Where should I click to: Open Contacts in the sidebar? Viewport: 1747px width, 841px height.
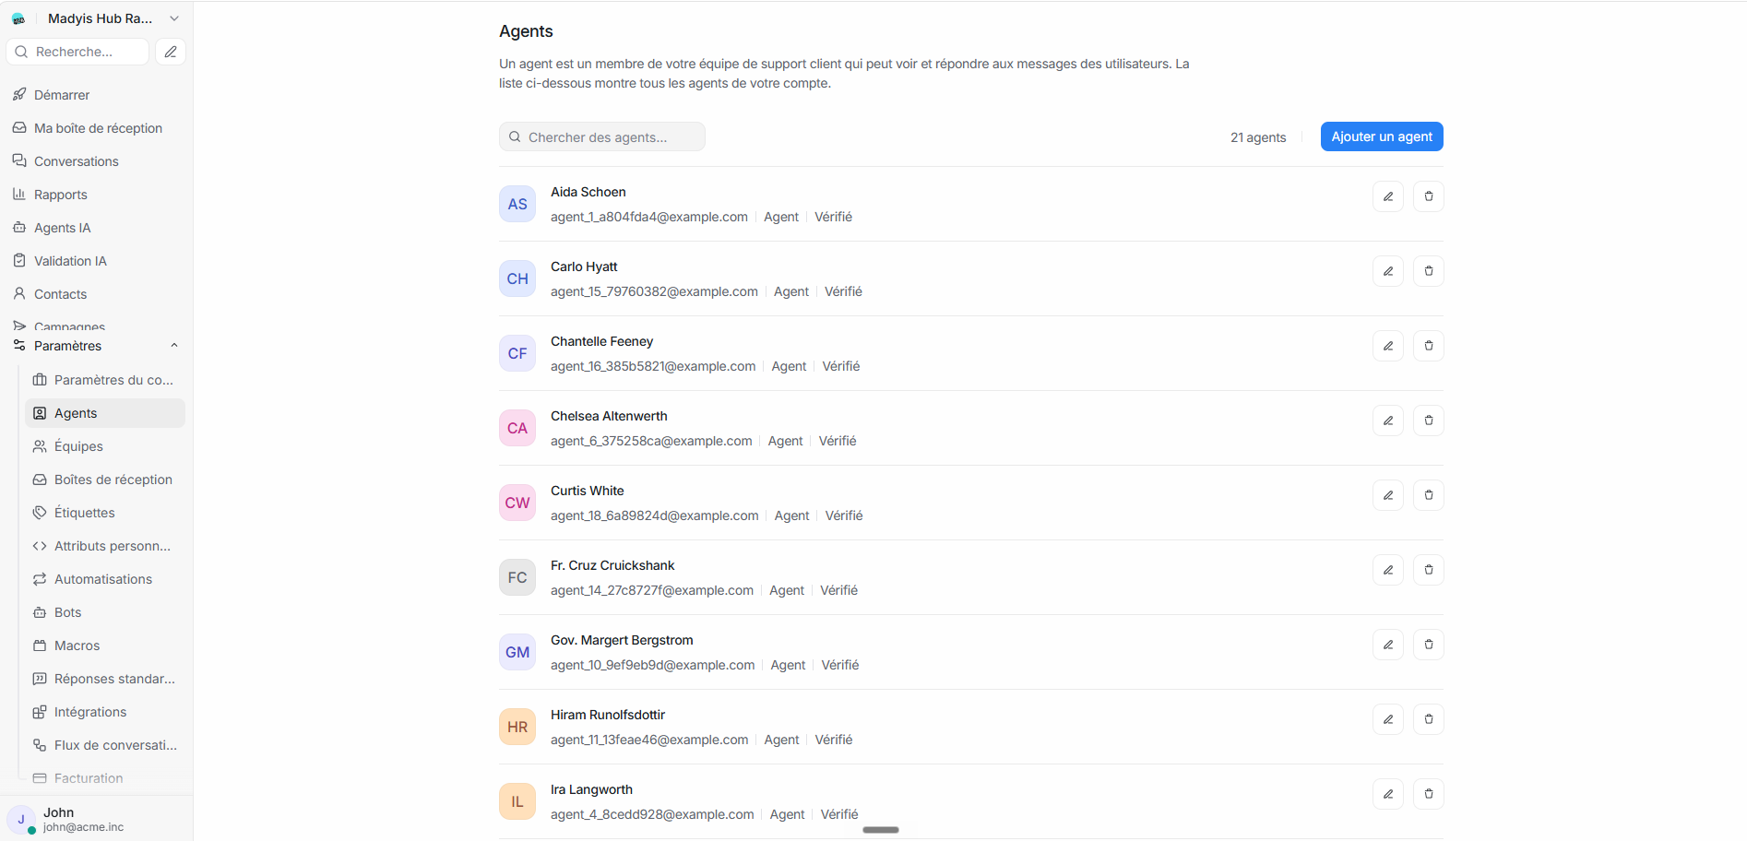pyautogui.click(x=96, y=294)
